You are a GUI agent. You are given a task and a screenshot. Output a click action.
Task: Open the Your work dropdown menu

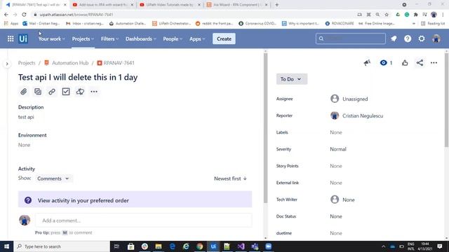click(x=51, y=38)
